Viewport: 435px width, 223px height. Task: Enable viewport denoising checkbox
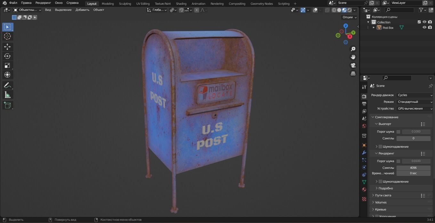point(381,146)
